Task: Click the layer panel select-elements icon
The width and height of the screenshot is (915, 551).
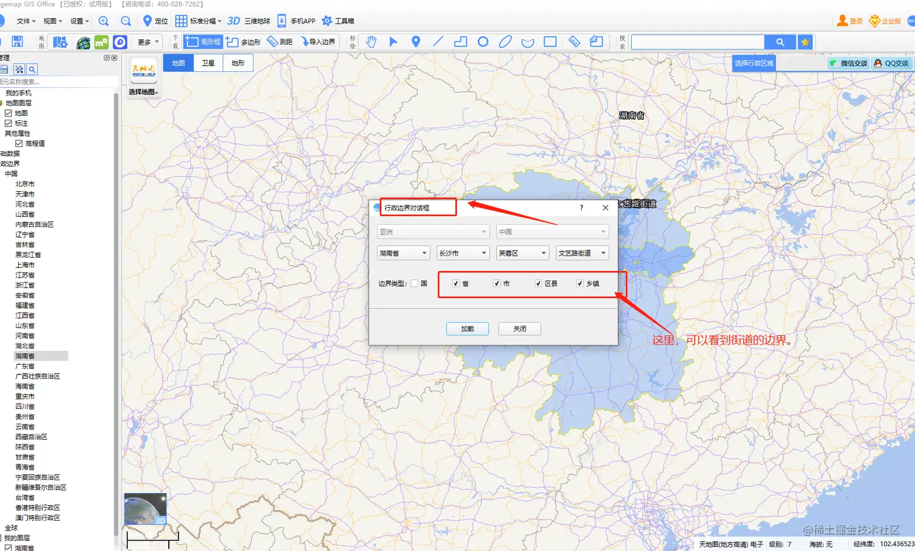Action: [x=19, y=70]
